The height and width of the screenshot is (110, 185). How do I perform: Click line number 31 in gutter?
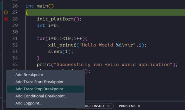[15, 38]
